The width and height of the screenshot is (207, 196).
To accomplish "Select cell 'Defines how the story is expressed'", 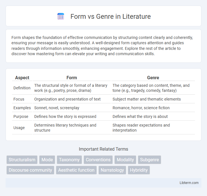I will pyautogui.click(x=72, y=116).
